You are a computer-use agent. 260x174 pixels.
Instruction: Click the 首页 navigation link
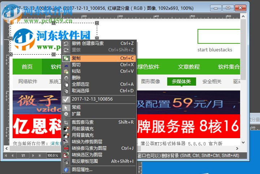coord(27,67)
